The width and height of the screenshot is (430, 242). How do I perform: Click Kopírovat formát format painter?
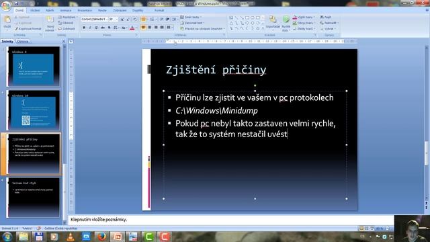coord(28,29)
